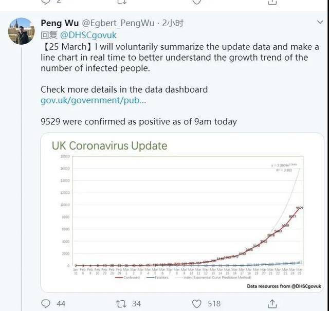Viewport: 329px width, 311px height.
Task: Like the tweet with 518 likes
Action: [196, 303]
